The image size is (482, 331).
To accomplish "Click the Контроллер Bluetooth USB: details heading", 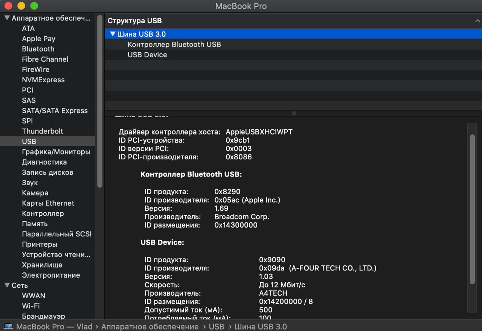I will 191,174.
